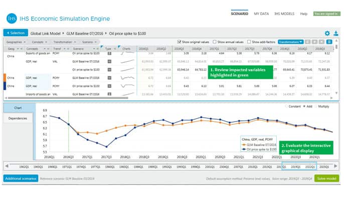Click the Oil price spike to $100 legend entry
The image size is (344, 201).
259,149
